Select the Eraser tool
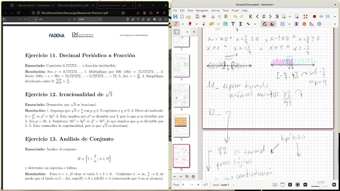The height and width of the screenshot is (191, 340). tap(190, 24)
